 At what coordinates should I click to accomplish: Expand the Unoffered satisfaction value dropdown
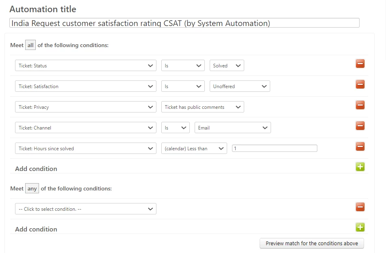240,86
